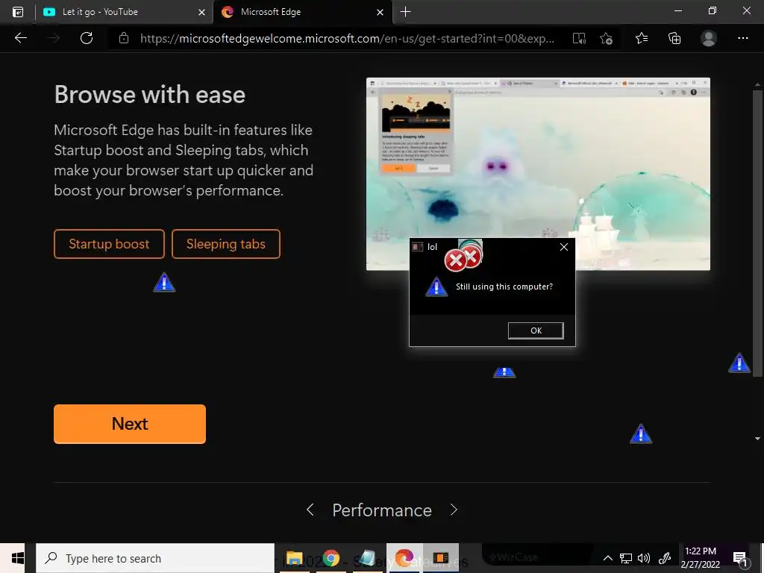This screenshot has width=764, height=573.
Task: Close the Let it go - YouTube tab
Action: pos(201,12)
